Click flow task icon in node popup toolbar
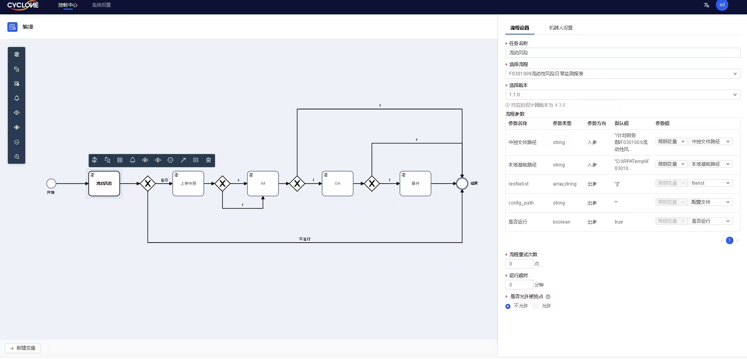This screenshot has height=359, width=747. click(95, 160)
